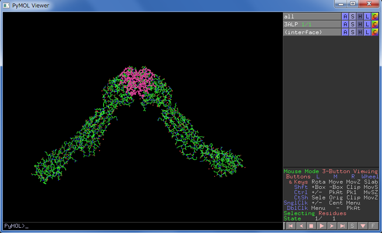Toggle the (interface) selection on or off

pos(311,32)
